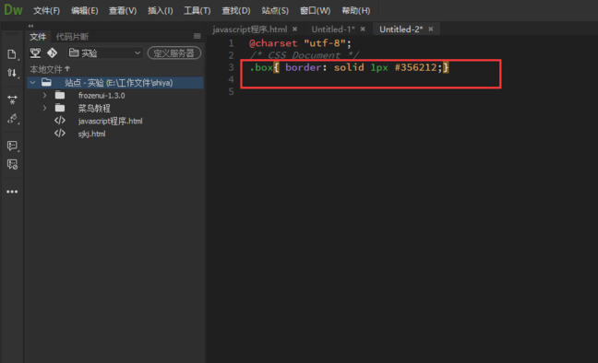Click the border property in code
This screenshot has height=363, width=598.
coord(304,67)
